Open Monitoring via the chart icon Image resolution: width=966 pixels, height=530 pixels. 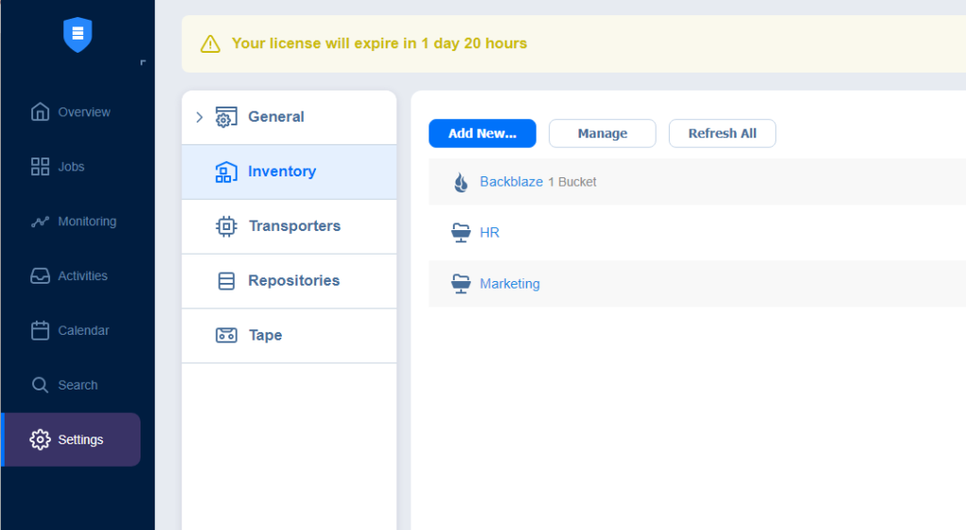point(40,222)
